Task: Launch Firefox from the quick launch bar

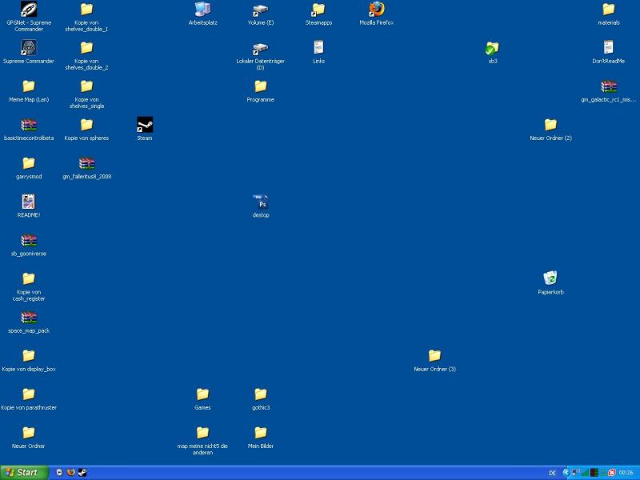Action: [70, 473]
